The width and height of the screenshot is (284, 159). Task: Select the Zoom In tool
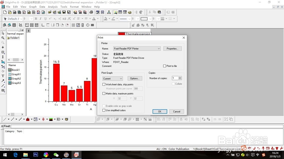3,38
